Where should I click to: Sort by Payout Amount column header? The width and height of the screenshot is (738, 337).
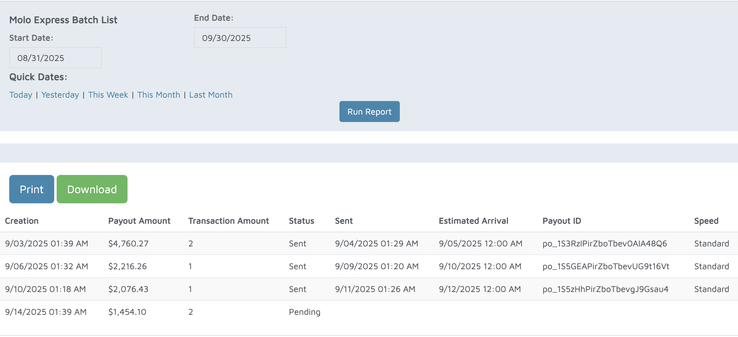139,221
